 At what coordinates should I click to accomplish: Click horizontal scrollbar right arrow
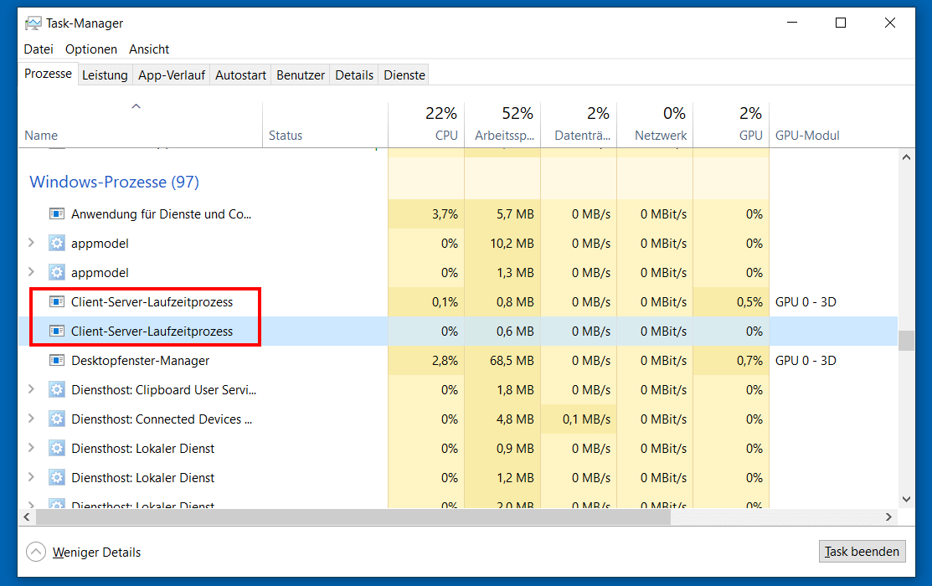click(x=888, y=517)
